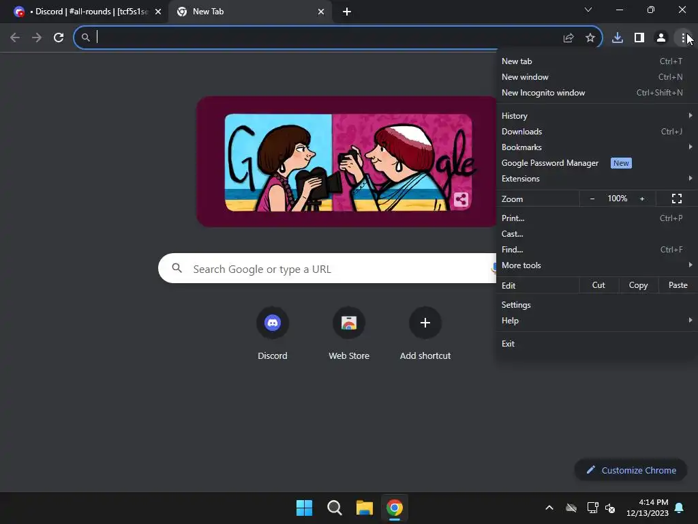Open a new tab with plus button
Image resolution: width=698 pixels, height=524 pixels.
pos(347,12)
